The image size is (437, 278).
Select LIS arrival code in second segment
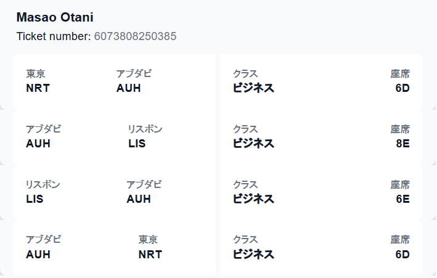coord(137,144)
